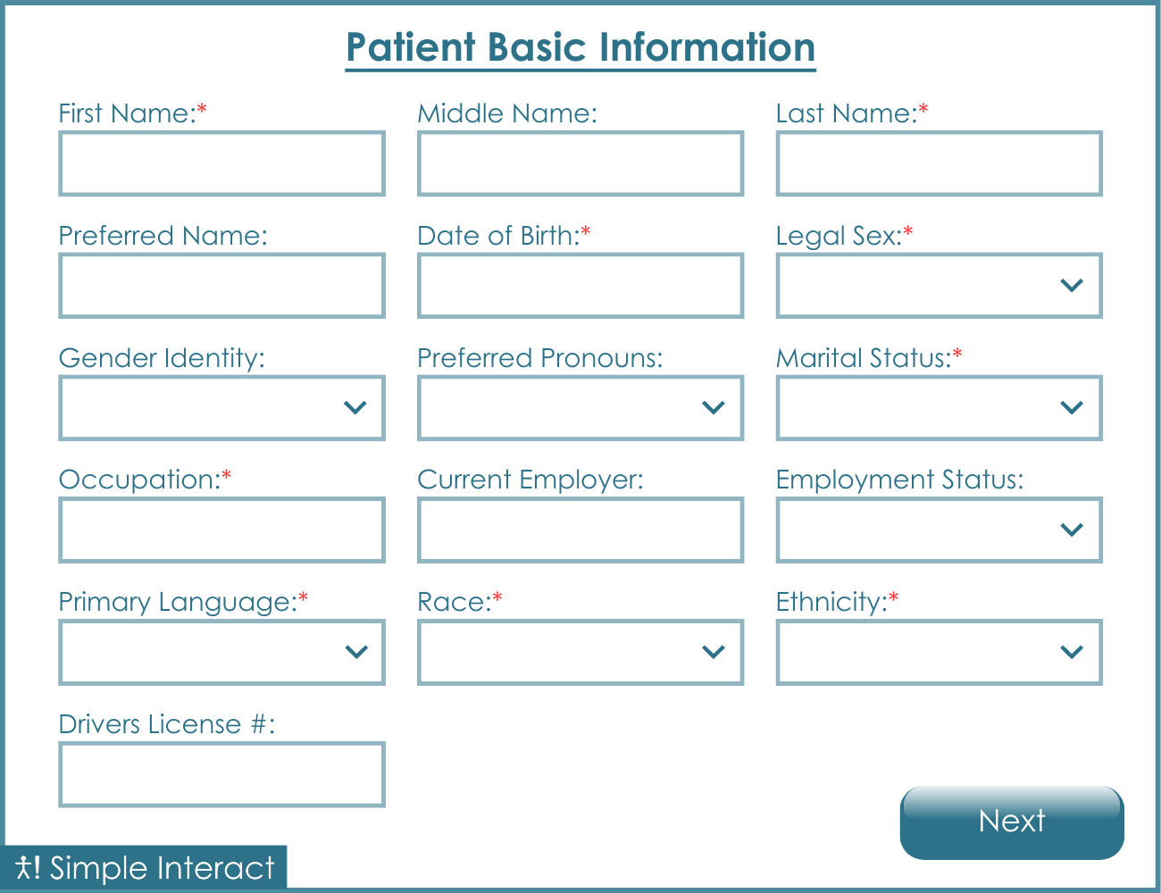Click the Simple Interact footer banner
This screenshot has height=893, width=1161.
tap(143, 867)
